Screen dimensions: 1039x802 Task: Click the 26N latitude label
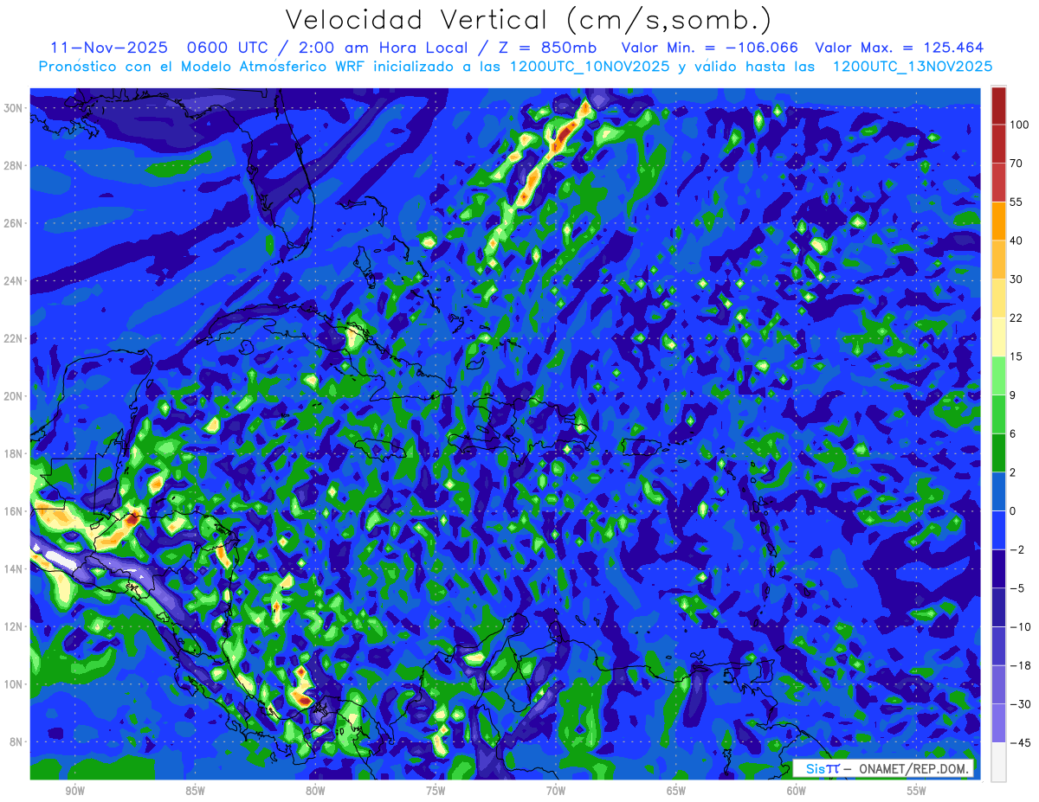pos(13,223)
